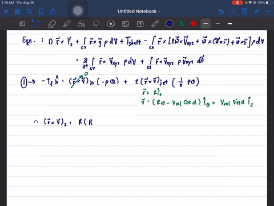274x206 pixels.
Task: Redo the last undone stroke
Action: pos(233,11)
